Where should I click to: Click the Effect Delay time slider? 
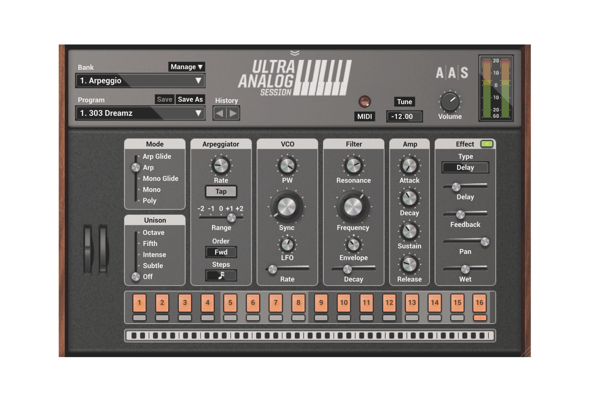tap(465, 187)
